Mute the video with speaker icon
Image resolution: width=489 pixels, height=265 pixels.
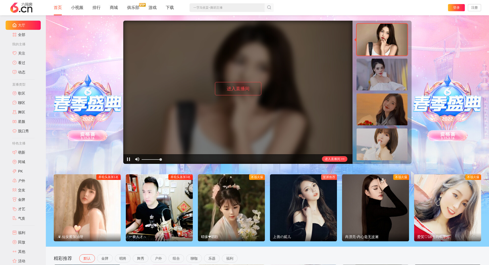pyautogui.click(x=137, y=159)
